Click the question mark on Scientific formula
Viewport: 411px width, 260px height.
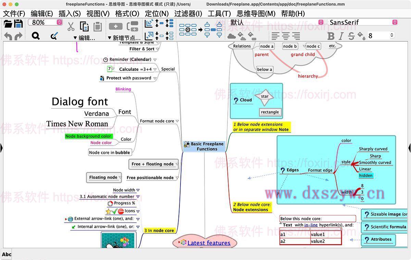tap(367, 227)
